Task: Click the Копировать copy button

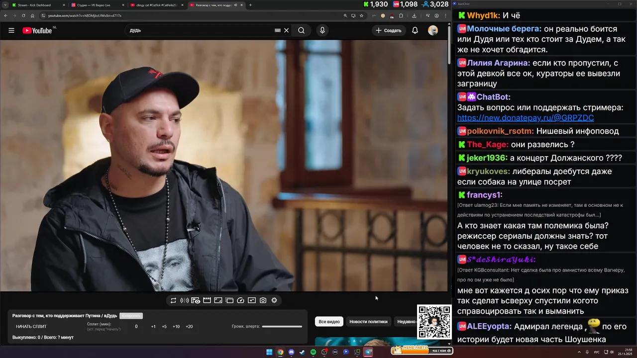Action: pyautogui.click(x=131, y=316)
